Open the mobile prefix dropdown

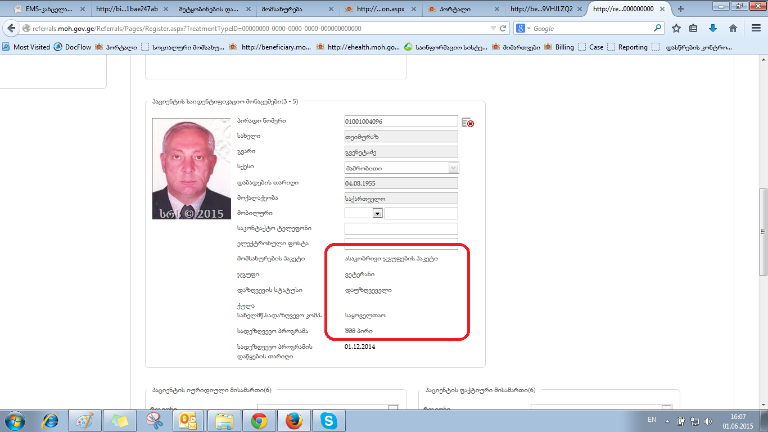click(377, 213)
